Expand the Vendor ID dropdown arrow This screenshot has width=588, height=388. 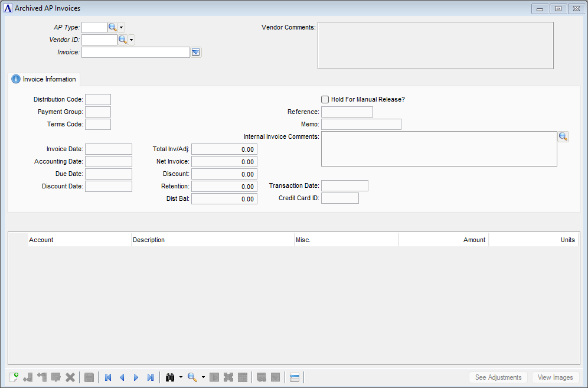coord(132,40)
